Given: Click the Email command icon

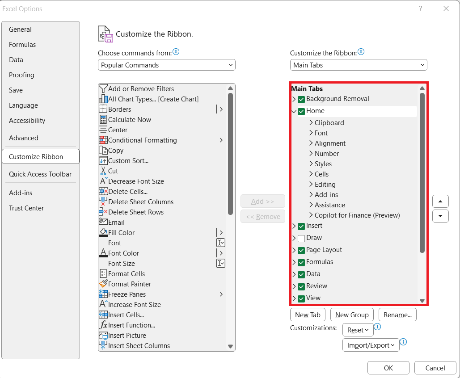Looking at the screenshot, I should click(x=103, y=221).
